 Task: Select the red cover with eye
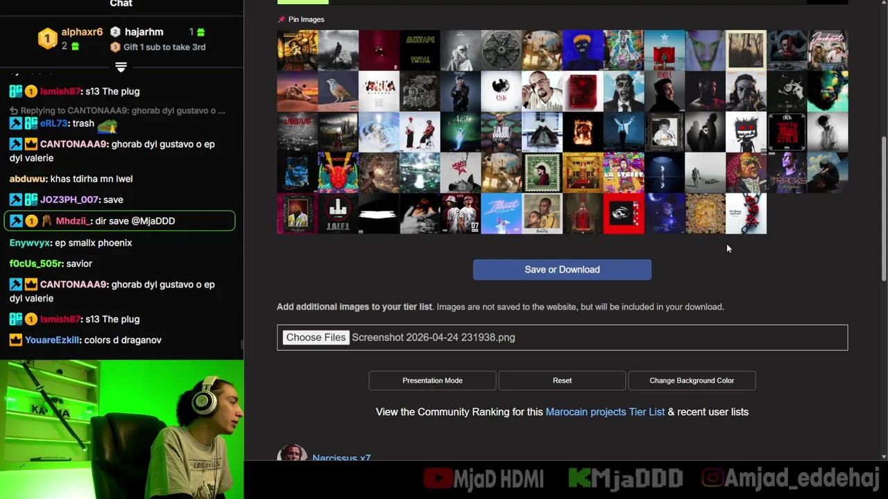(624, 214)
